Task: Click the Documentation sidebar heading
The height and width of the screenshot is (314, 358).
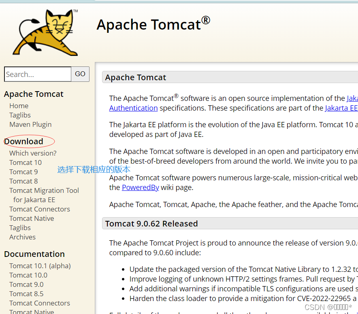Action: pos(34,254)
